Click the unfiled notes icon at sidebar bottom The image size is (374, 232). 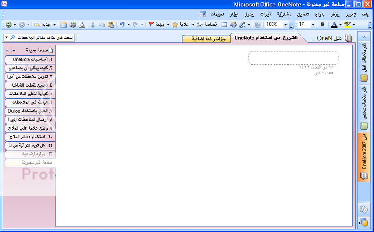click(x=364, y=210)
